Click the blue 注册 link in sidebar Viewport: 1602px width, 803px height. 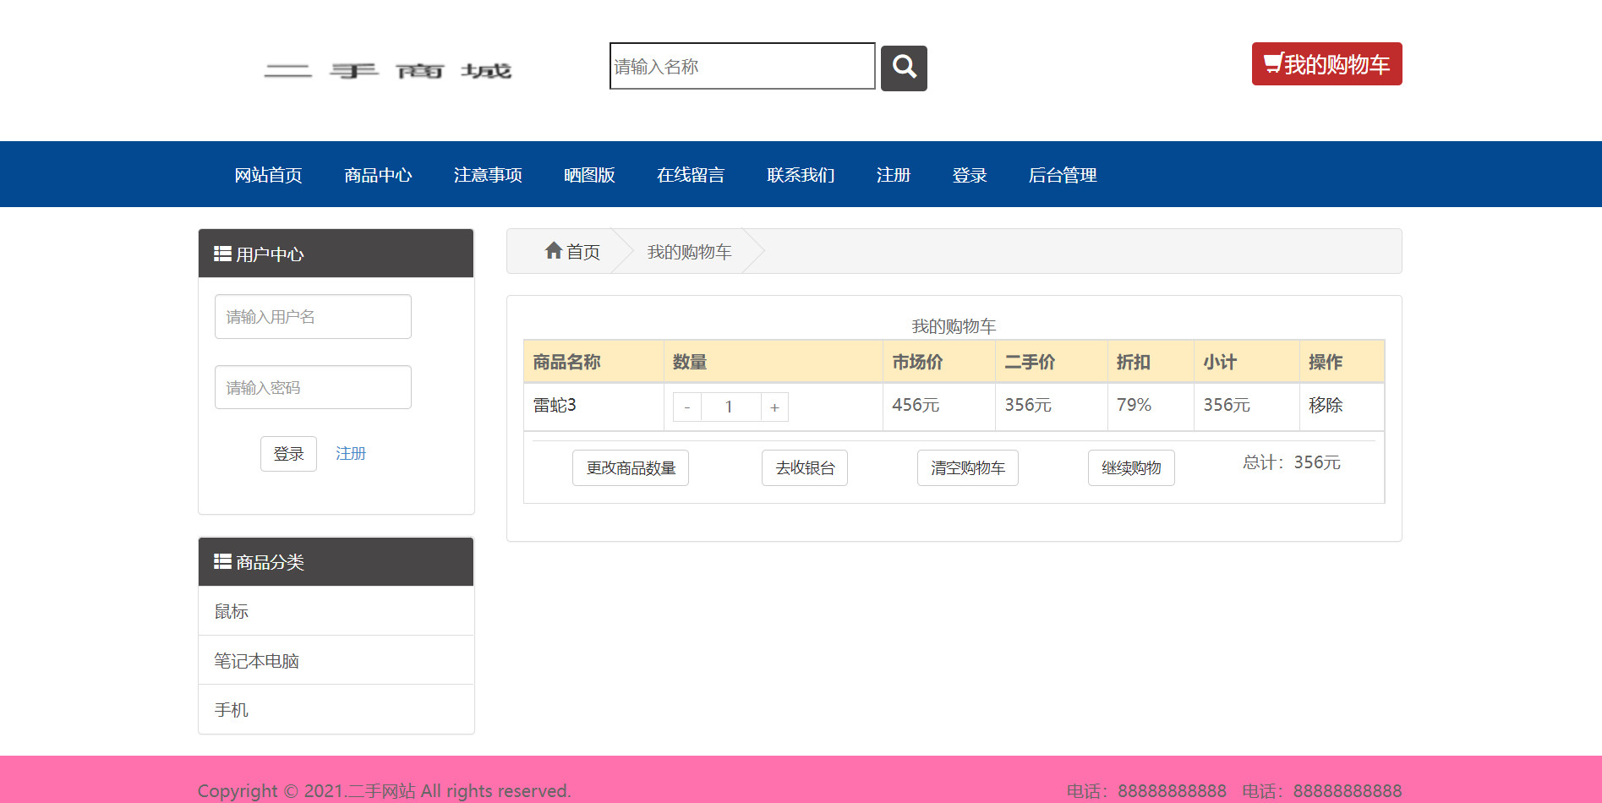coord(351,454)
